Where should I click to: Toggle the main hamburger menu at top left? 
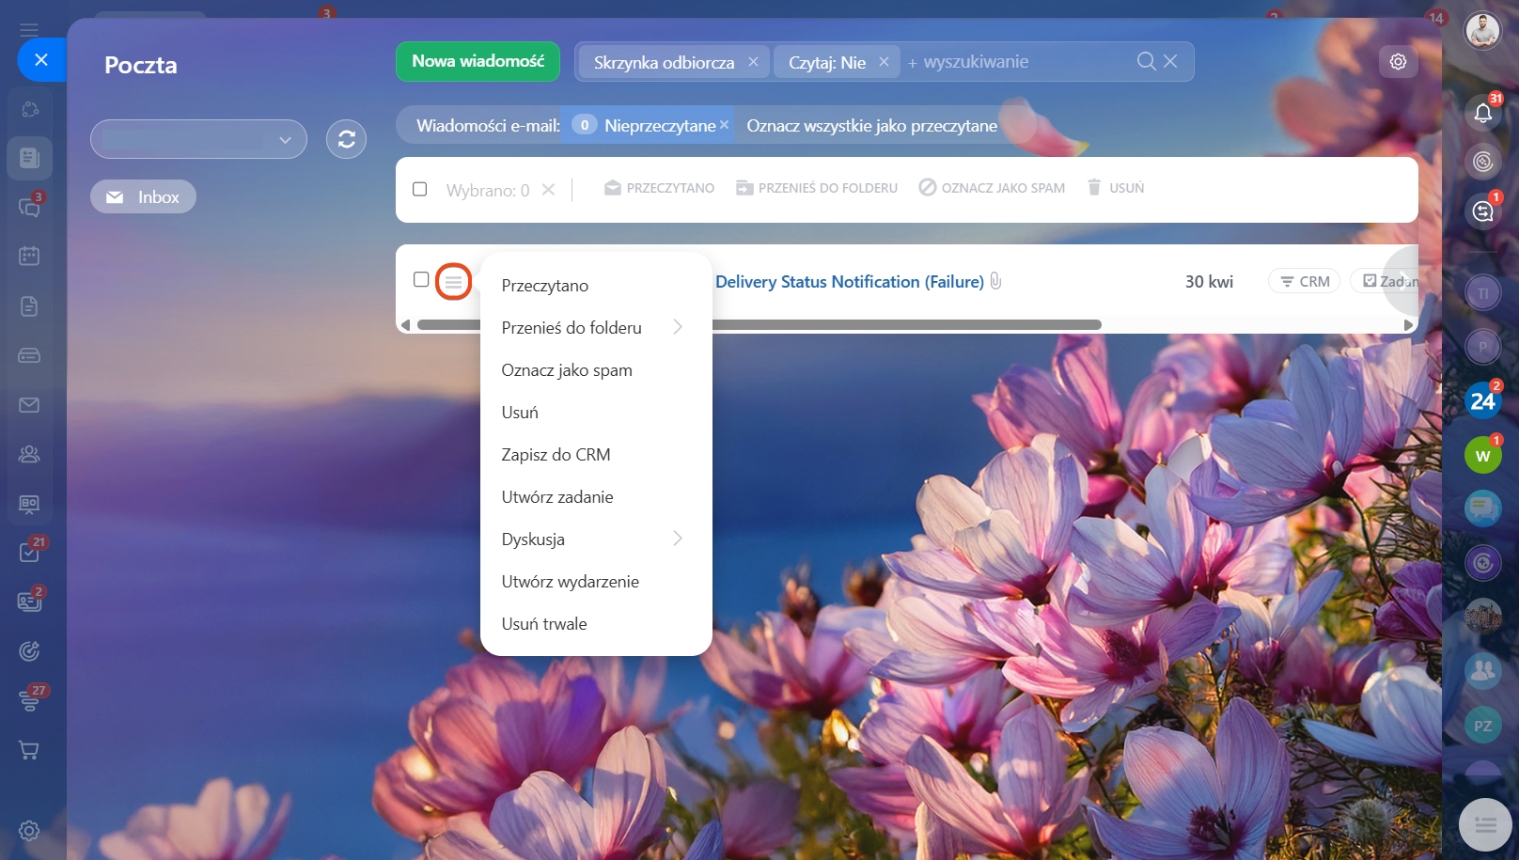click(x=29, y=29)
